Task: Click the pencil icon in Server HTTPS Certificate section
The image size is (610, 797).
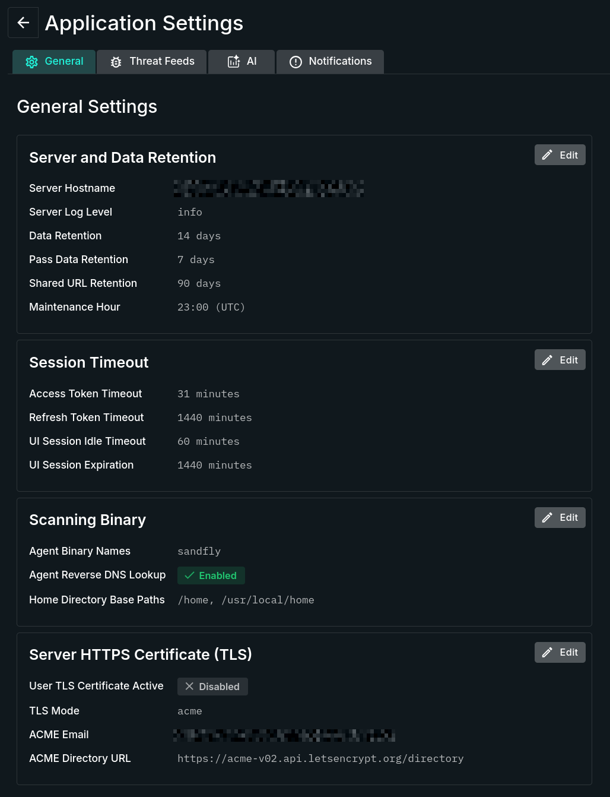Action: pos(547,652)
